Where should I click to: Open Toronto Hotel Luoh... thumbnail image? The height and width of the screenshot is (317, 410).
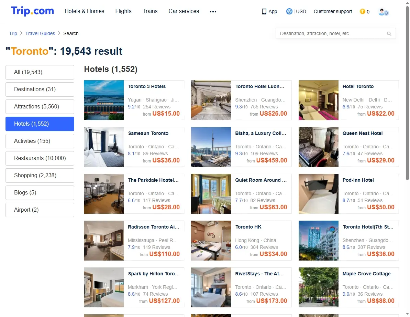(211, 100)
